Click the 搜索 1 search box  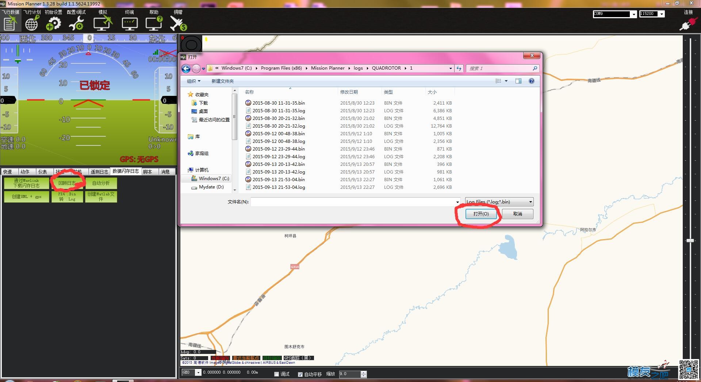pyautogui.click(x=499, y=68)
